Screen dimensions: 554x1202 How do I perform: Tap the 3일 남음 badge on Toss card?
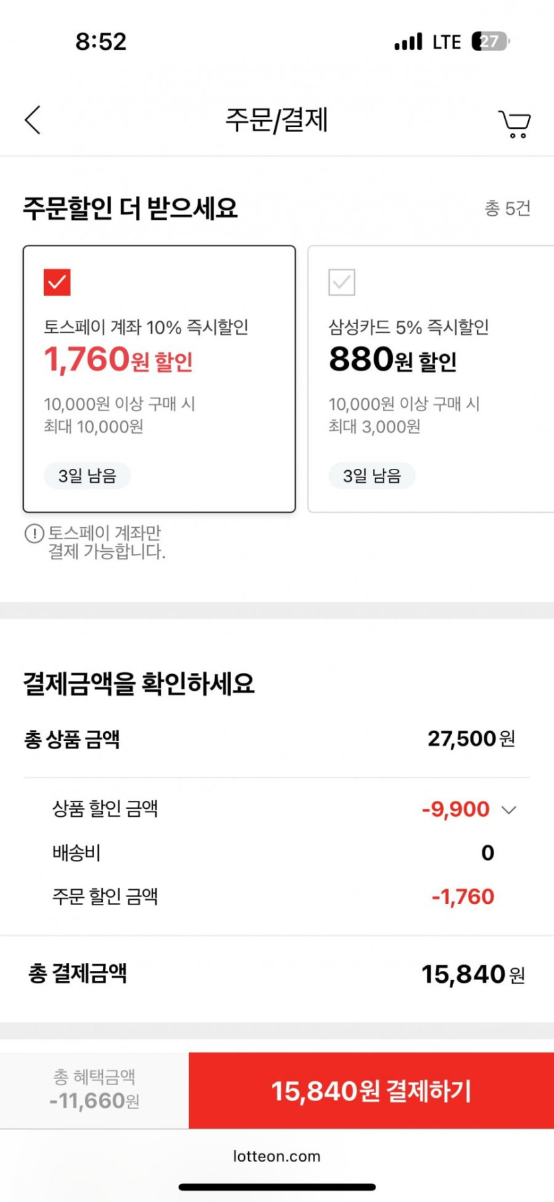click(87, 475)
